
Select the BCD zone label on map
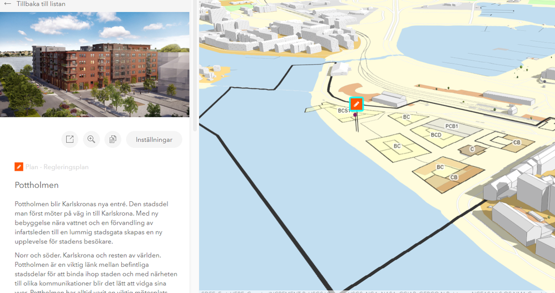pos(436,135)
